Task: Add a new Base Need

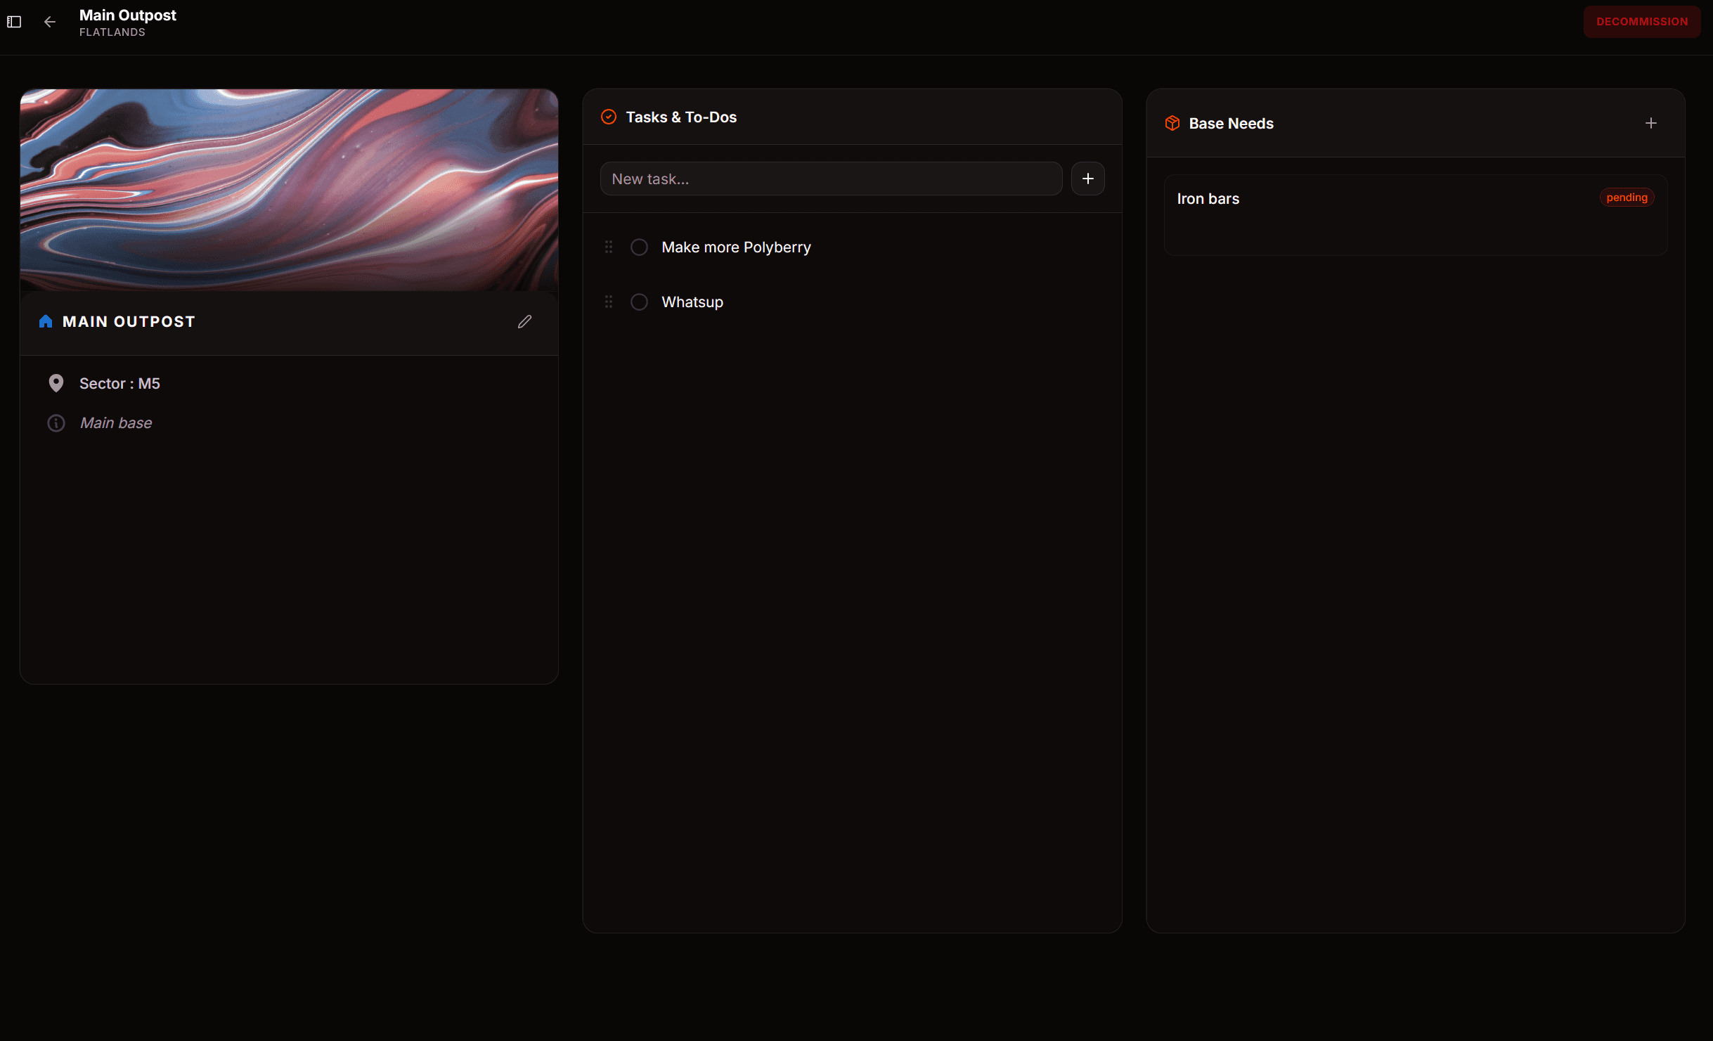Action: pyautogui.click(x=1650, y=124)
